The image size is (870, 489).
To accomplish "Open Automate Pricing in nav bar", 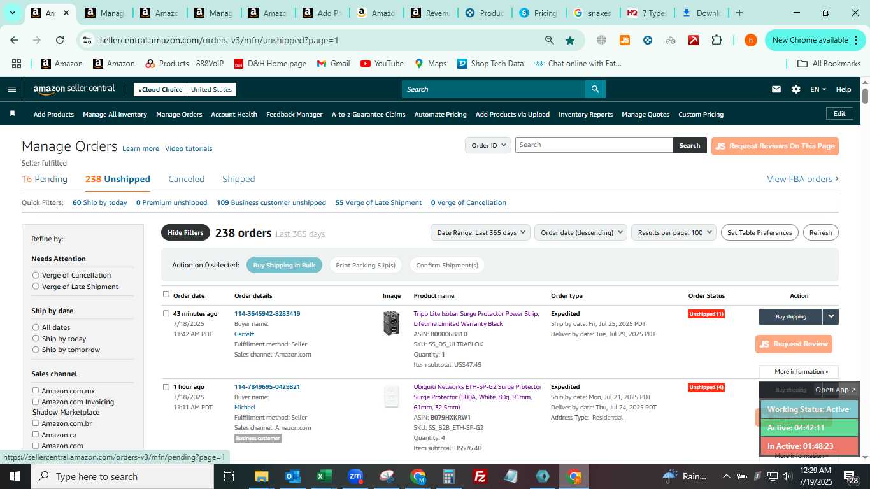I will coord(440,114).
